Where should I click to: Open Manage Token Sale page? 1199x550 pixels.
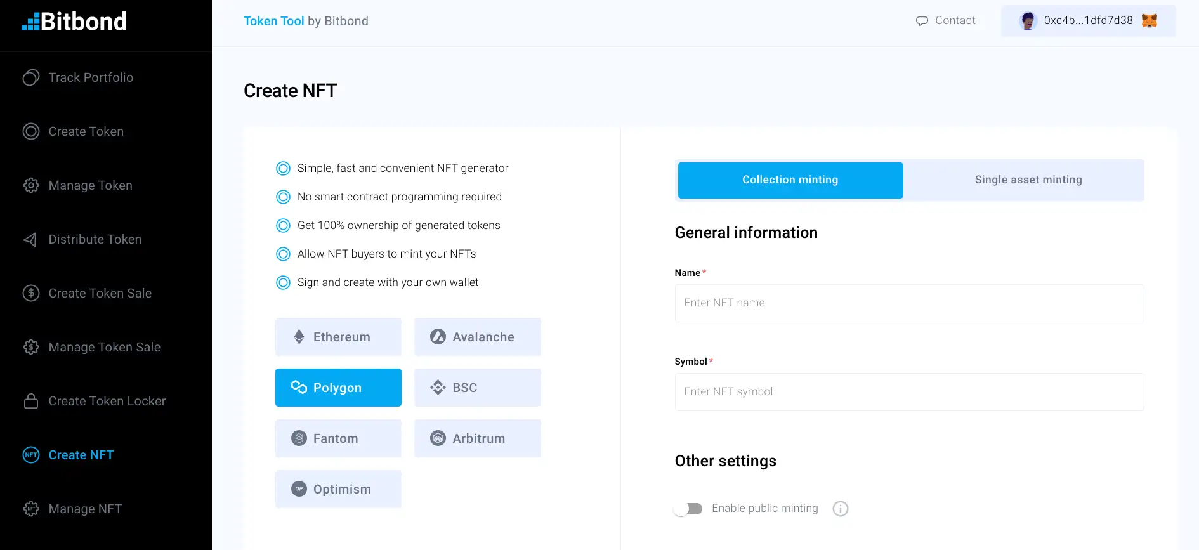click(x=104, y=347)
